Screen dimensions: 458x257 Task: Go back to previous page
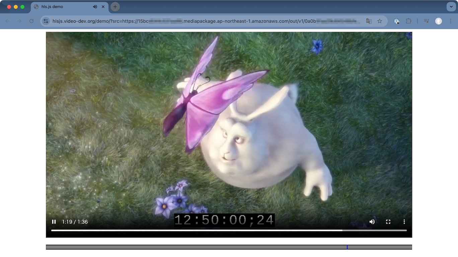point(8,21)
